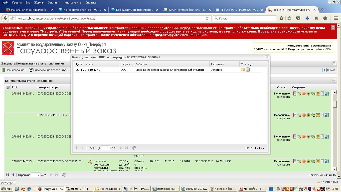The height and width of the screenshot is (192, 341).
Task: Go to the dialog's first page arrow
Action: click(x=77, y=148)
